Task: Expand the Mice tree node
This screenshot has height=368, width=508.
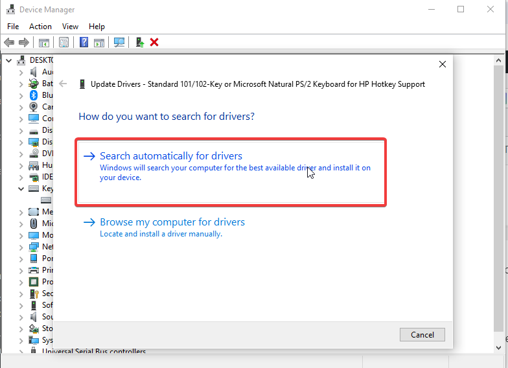Action: (21, 224)
